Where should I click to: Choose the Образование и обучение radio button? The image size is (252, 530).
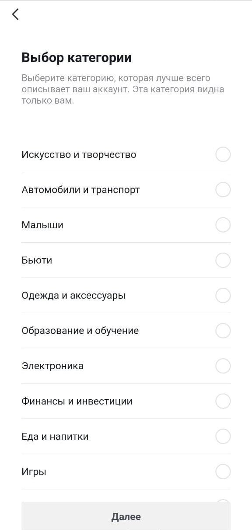click(223, 331)
